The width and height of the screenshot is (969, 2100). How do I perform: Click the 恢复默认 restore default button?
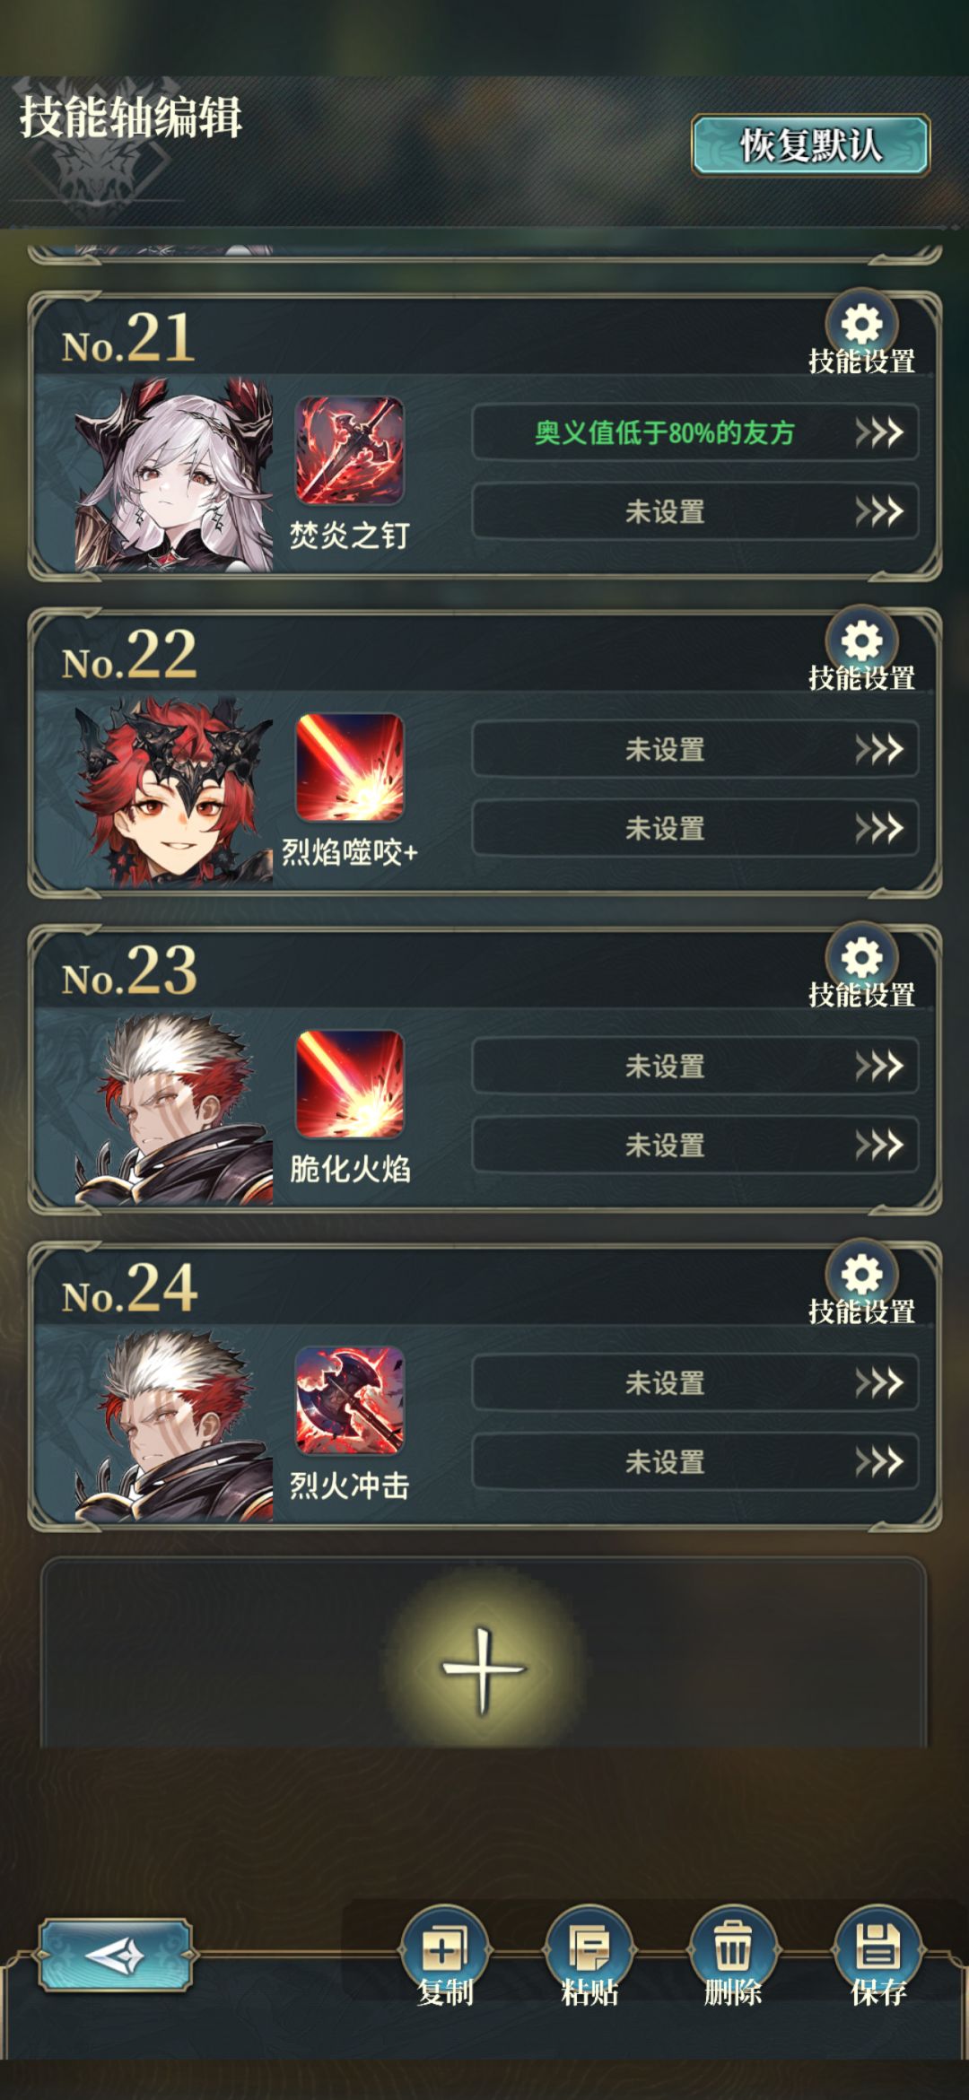(810, 145)
